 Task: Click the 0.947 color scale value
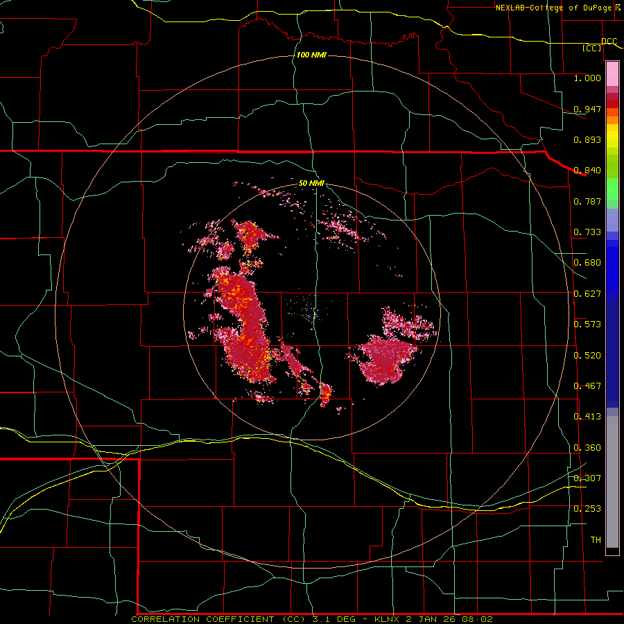pyautogui.click(x=587, y=109)
